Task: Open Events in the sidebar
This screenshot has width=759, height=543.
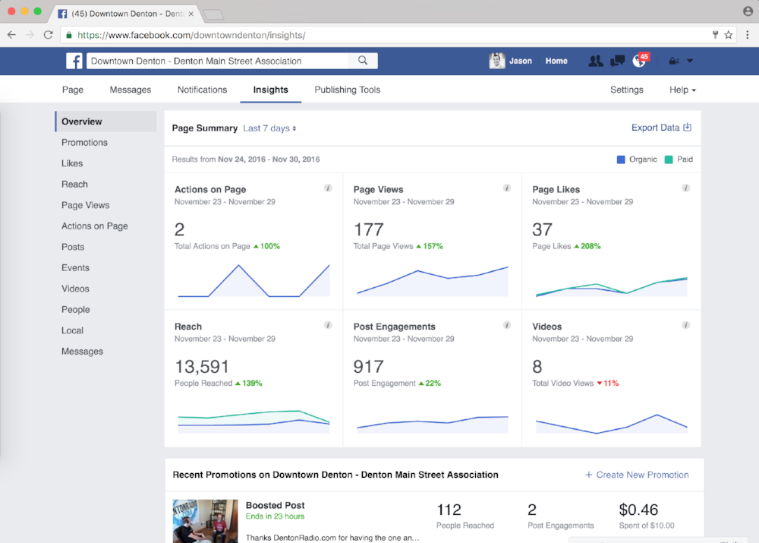Action: 75,267
